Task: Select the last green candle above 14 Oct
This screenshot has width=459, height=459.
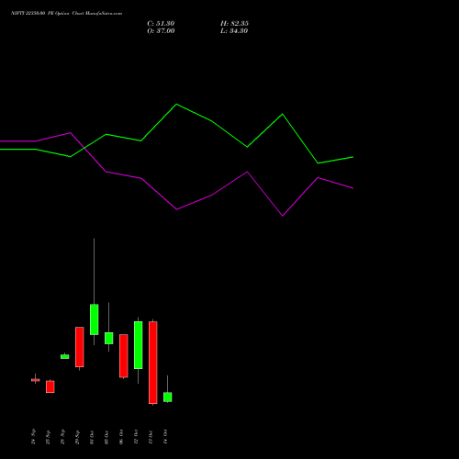Action: 168,397
